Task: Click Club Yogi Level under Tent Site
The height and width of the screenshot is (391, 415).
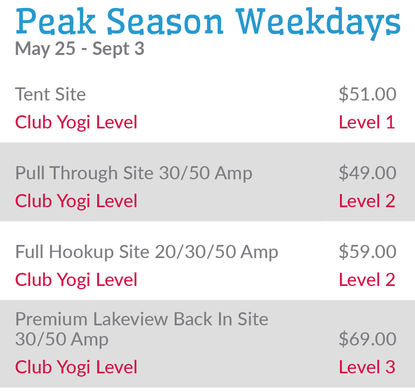Action: 76,122
